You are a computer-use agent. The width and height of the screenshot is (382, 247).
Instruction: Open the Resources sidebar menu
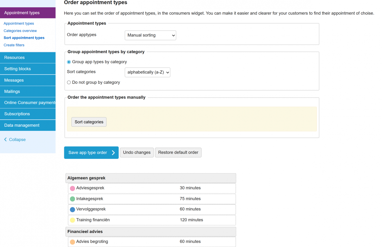(x=28, y=58)
